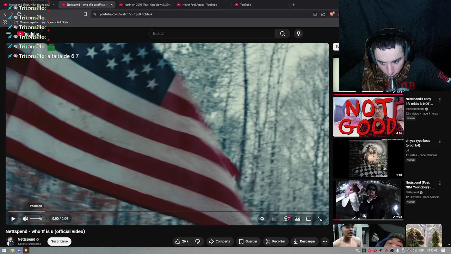This screenshot has height=254, width=451.
Task: Focus the Buscar search field
Action: (212, 34)
